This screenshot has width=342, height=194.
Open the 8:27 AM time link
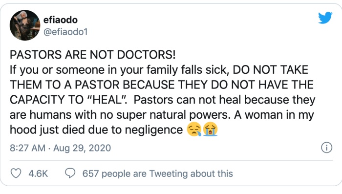pos(27,148)
